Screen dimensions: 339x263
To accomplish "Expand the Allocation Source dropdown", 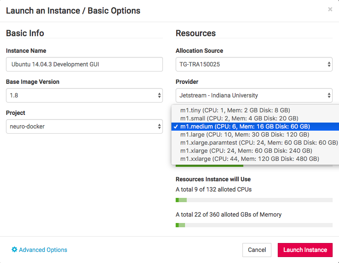I will [x=254, y=64].
